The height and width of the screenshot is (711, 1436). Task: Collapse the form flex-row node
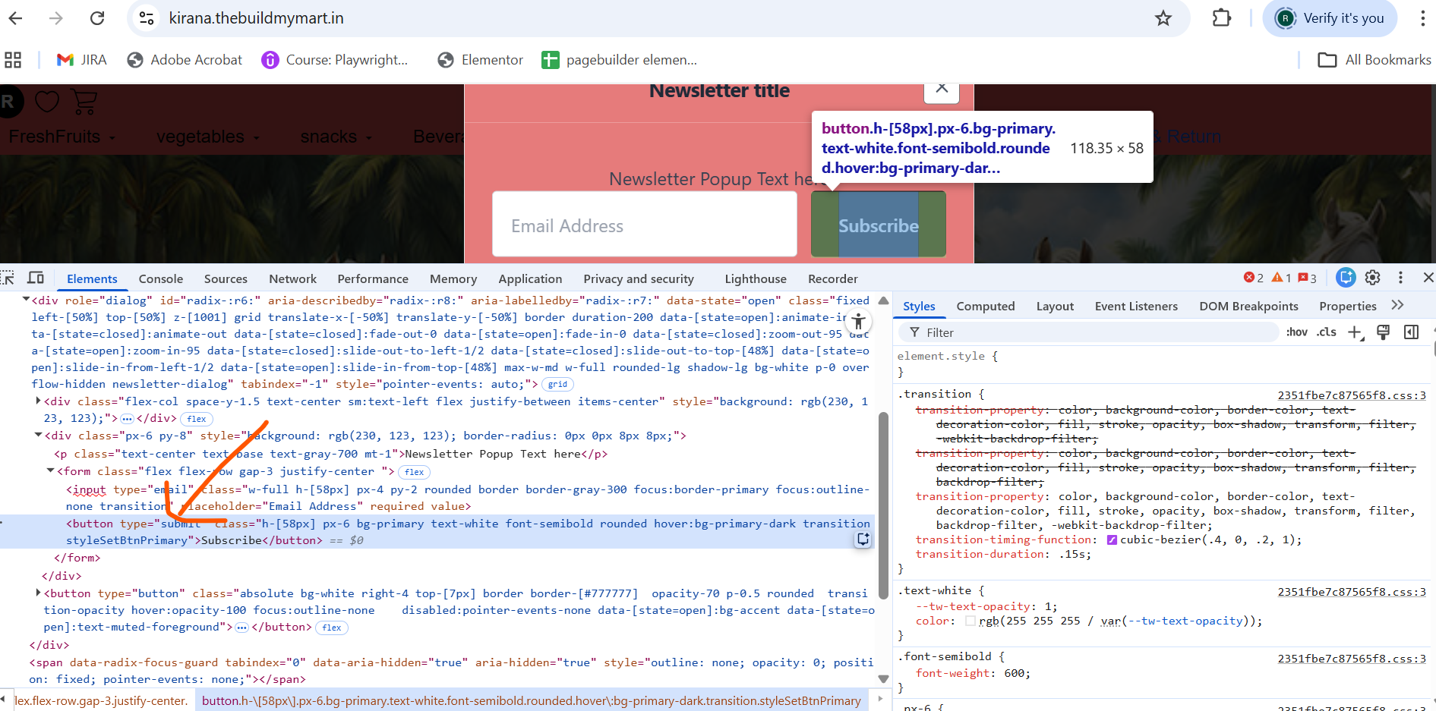click(x=50, y=471)
